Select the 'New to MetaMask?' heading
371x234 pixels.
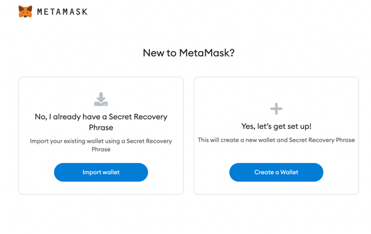point(188,53)
